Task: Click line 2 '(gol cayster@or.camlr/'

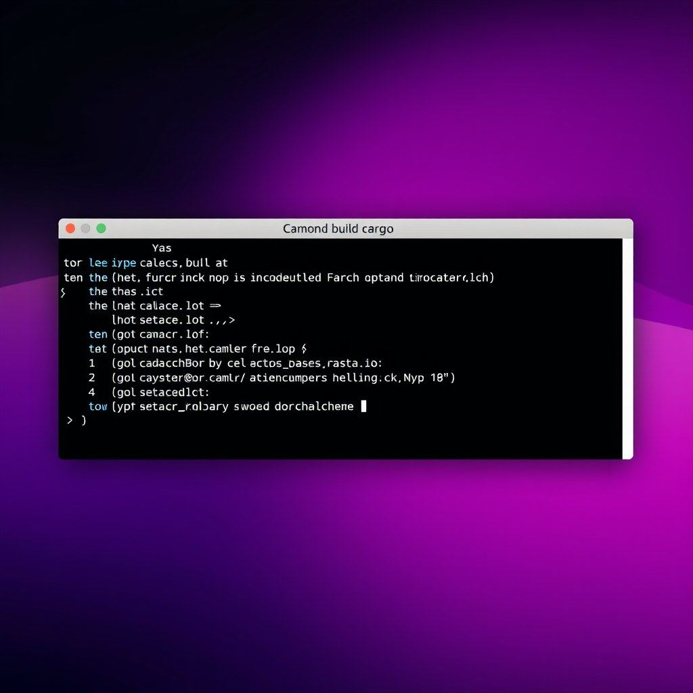Action: click(x=272, y=378)
